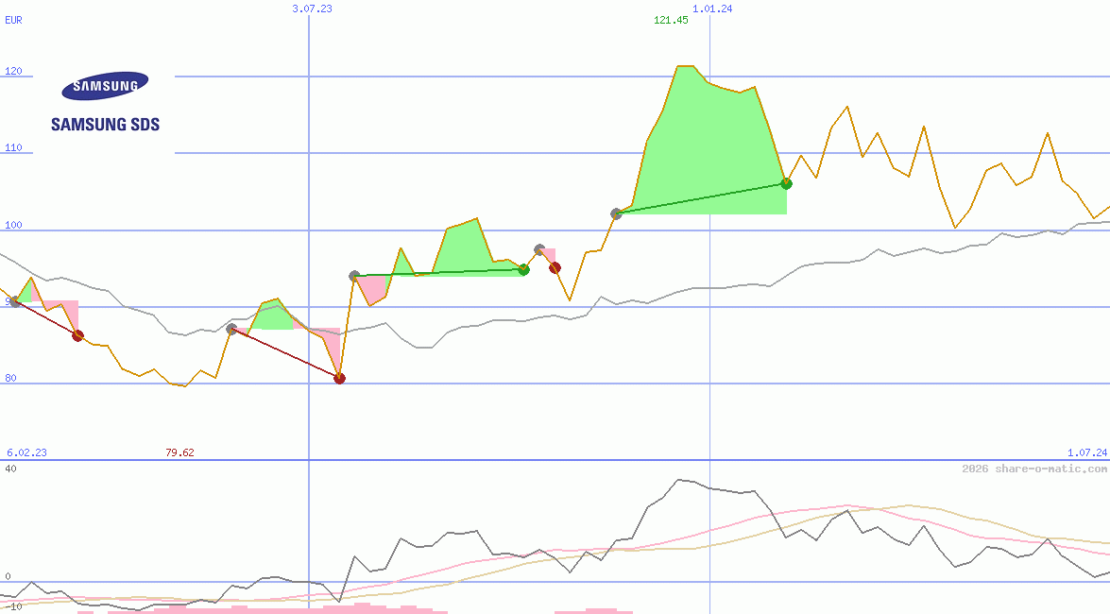This screenshot has height=614, width=1110.
Task: Select the gray marker near the 88 level left side
Action: (231, 330)
